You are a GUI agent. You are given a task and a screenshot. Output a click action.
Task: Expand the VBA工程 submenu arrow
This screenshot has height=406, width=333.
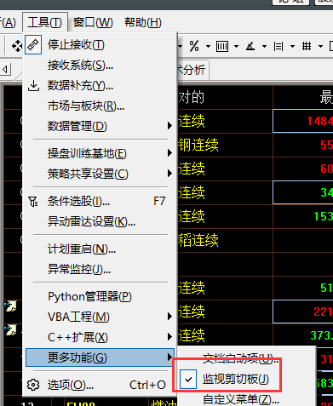169,317
